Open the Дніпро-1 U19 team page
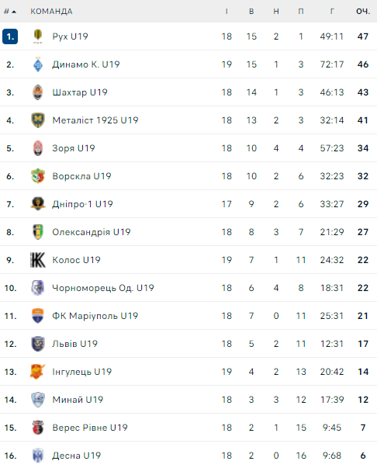This screenshot has height=468, width=377. (x=82, y=204)
